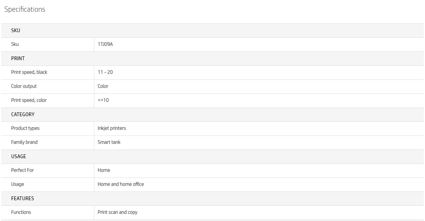Click the Specifications heading

pos(25,9)
